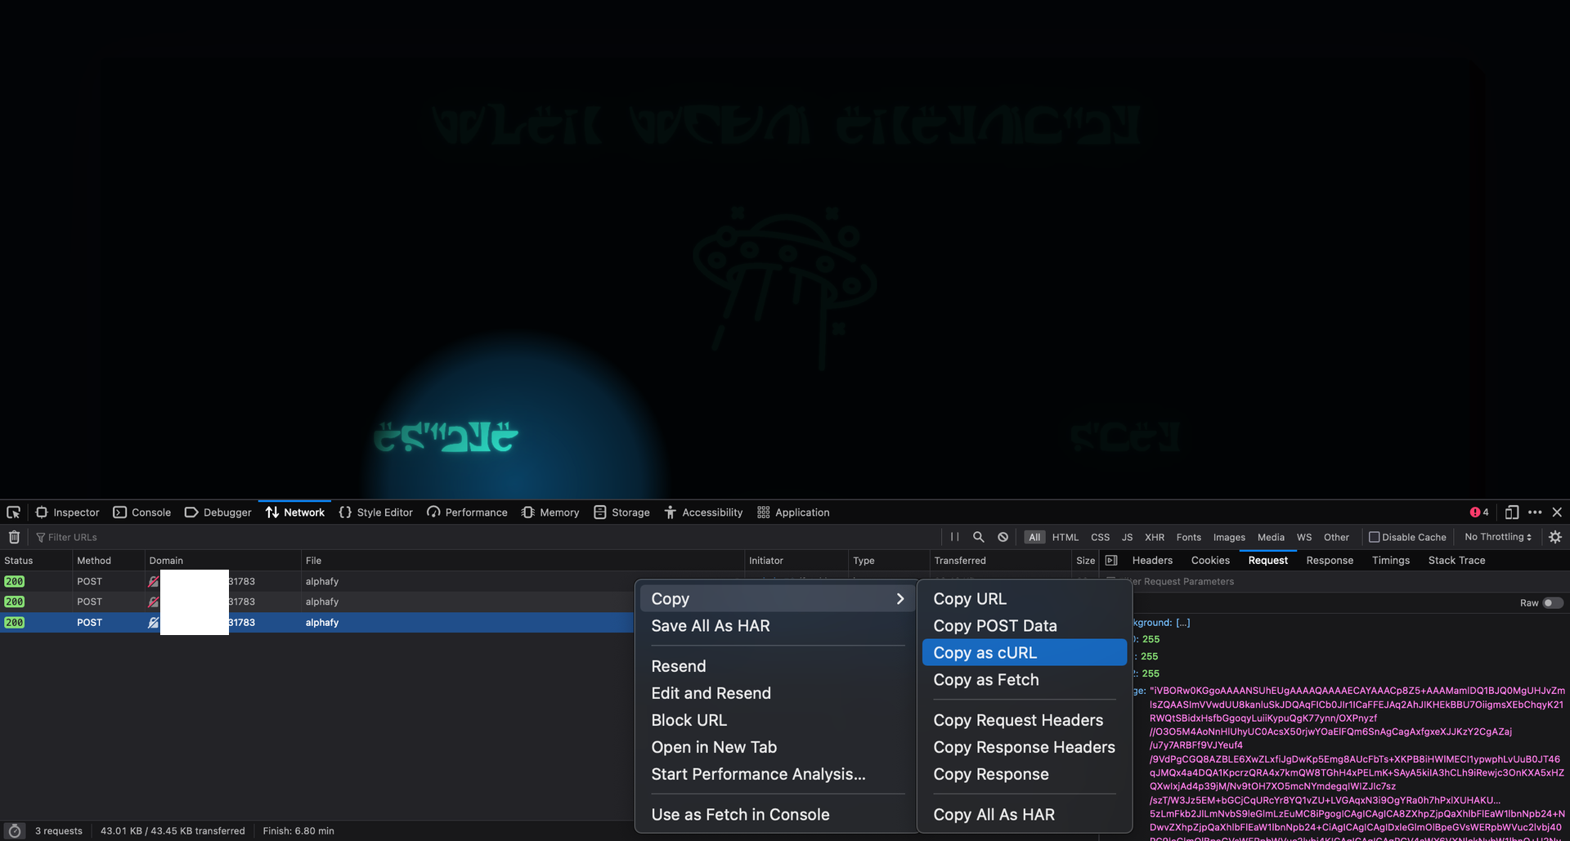Collapse the request details pane icon
Screen dimensions: 1570x841
[x=1111, y=561]
